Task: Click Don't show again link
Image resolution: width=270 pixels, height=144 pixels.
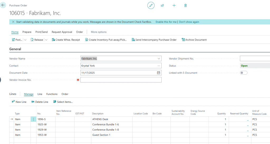Action: point(189,22)
